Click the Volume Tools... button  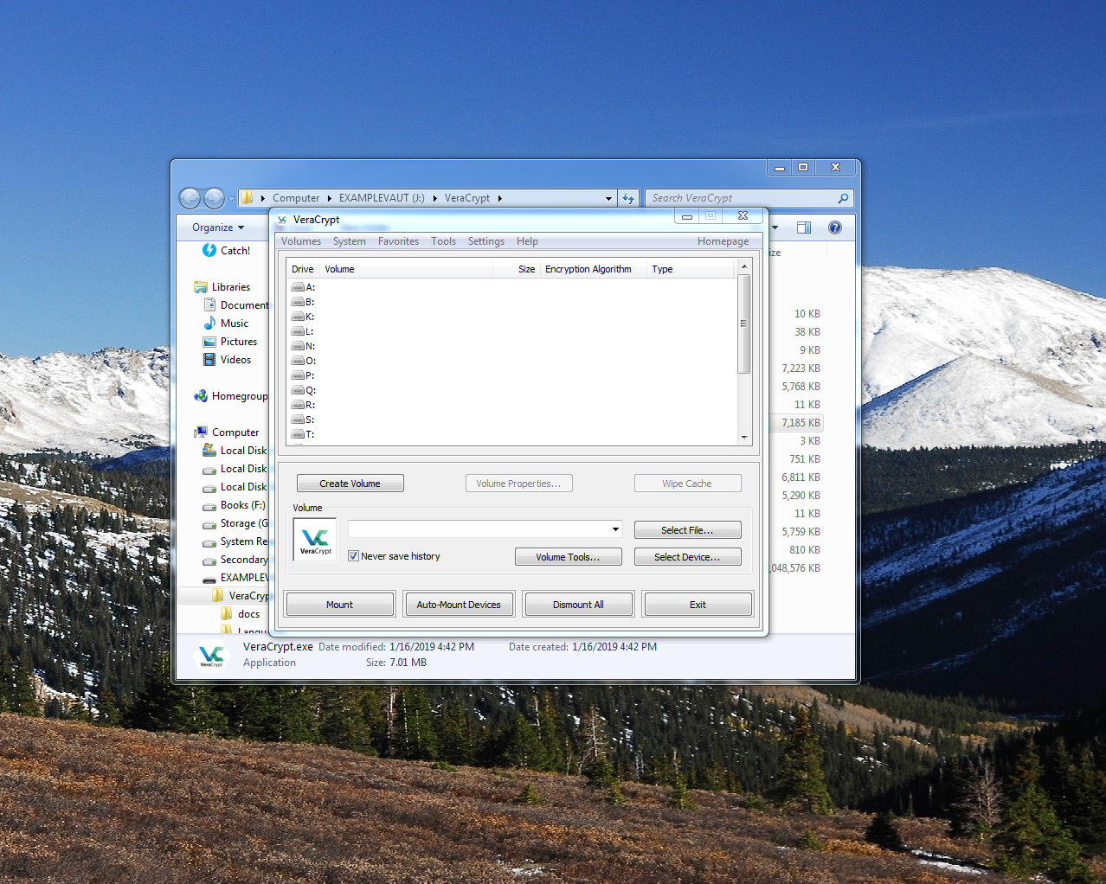click(x=569, y=557)
